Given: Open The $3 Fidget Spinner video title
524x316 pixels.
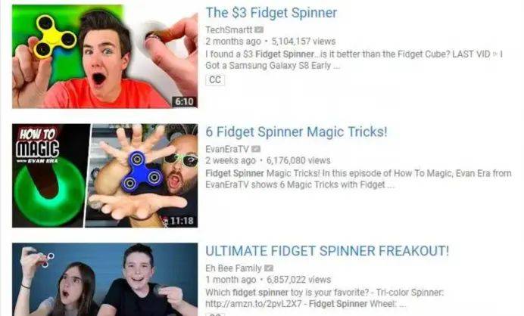Looking at the screenshot, I should 271,13.
